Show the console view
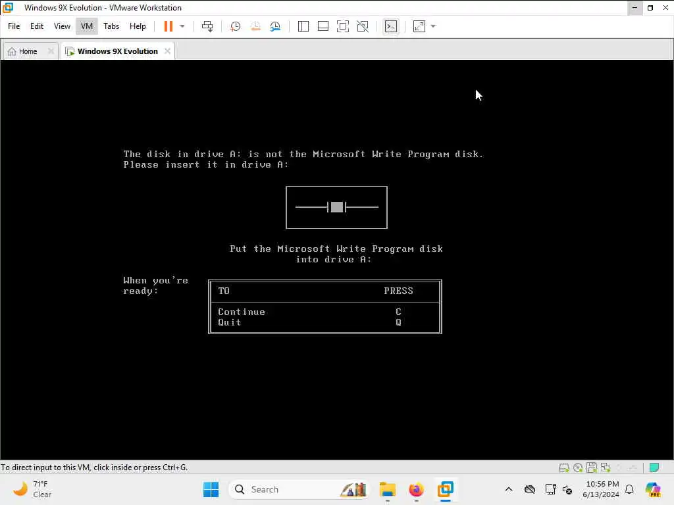Viewport: 674px width, 505px height. pos(391,26)
